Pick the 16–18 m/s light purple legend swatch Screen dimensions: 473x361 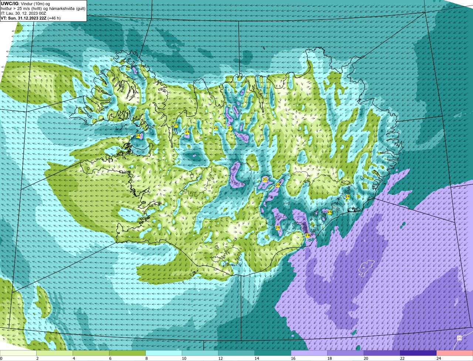point(309,353)
